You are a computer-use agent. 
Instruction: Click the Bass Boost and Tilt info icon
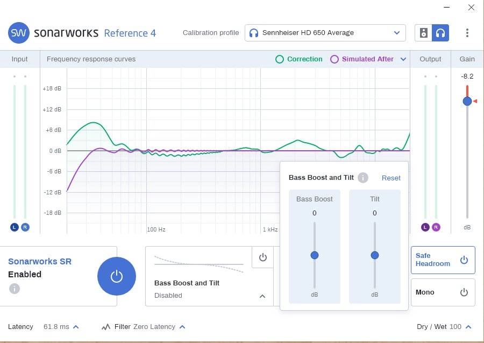[362, 178]
